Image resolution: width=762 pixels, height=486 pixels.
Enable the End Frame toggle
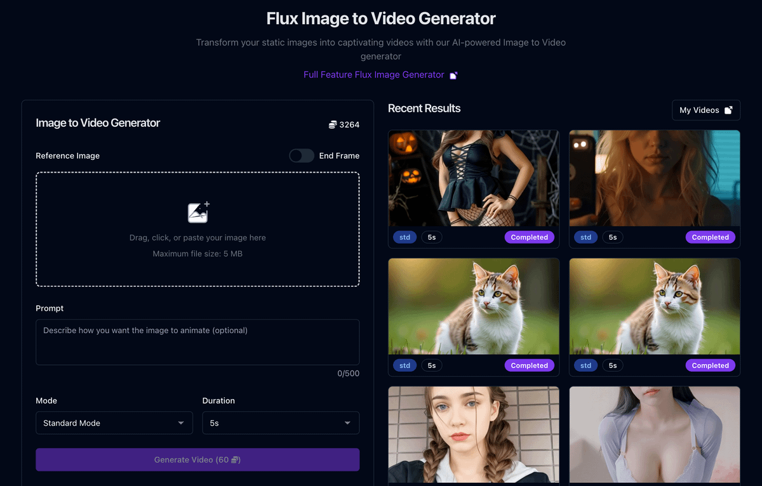[302, 155]
